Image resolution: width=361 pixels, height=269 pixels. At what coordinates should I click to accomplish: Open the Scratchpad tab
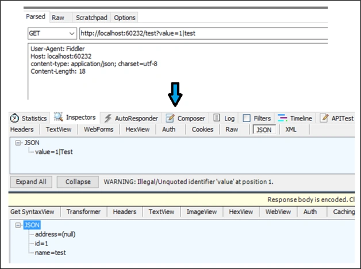[x=91, y=17]
